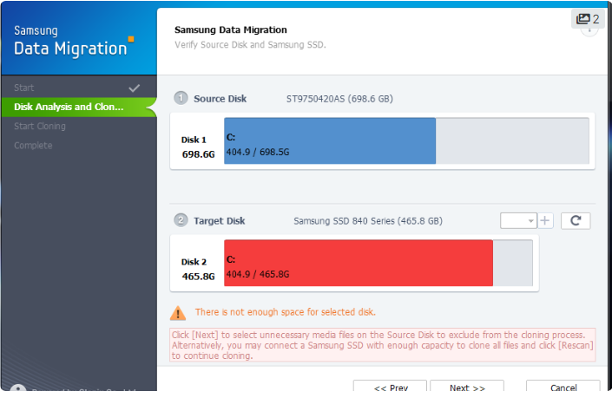Screen dimensions: 612x398
Task: Click the orange warning triangle icon
Action: click(x=178, y=313)
